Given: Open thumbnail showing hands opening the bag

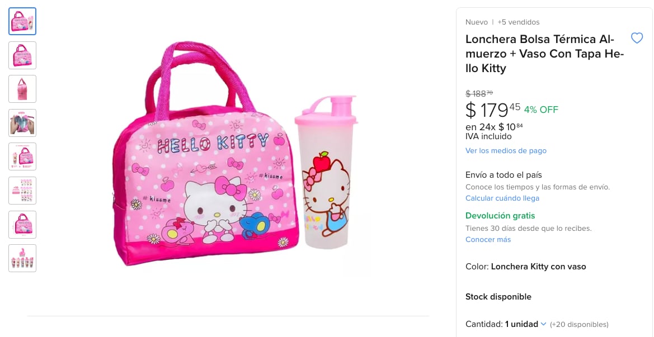Looking at the screenshot, I should click(x=22, y=123).
